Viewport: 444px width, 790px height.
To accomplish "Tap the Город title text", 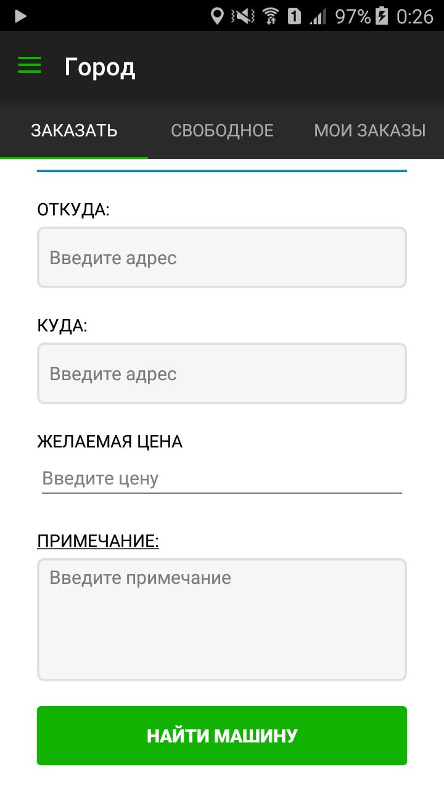I will click(x=101, y=67).
